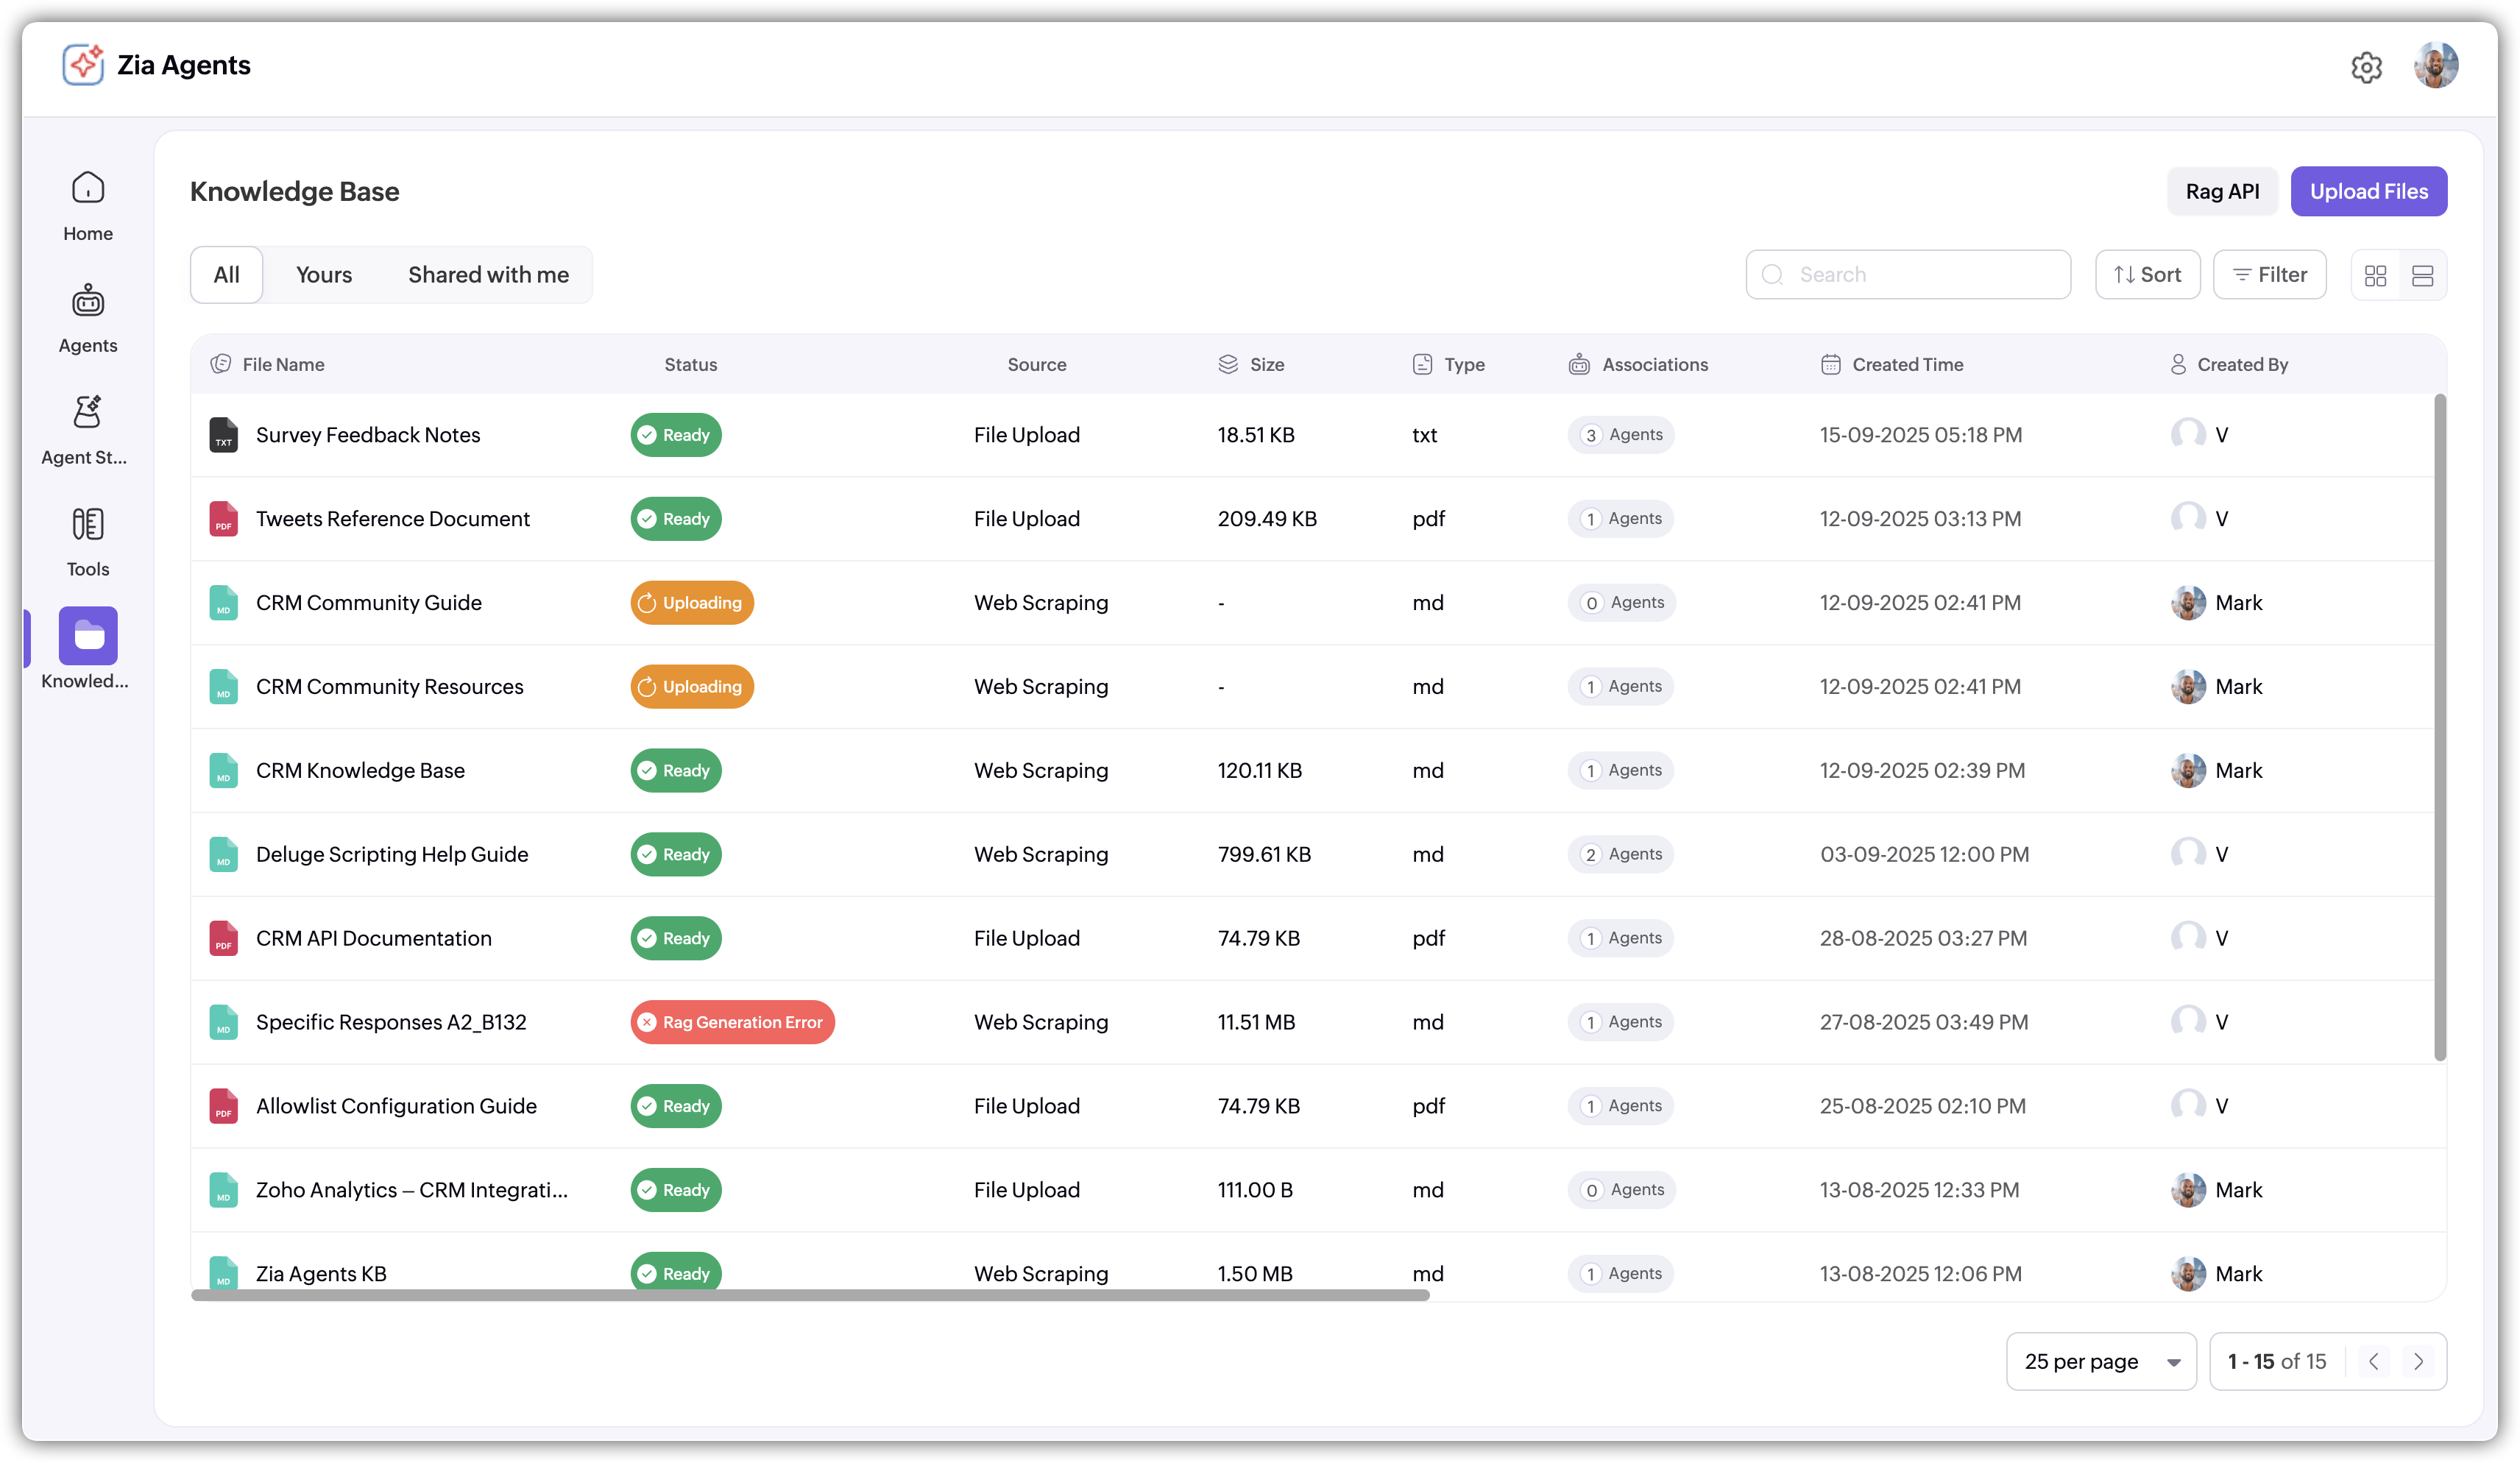Select the Knowledge Base folder icon
This screenshot has height=1463, width=2520.
88,636
